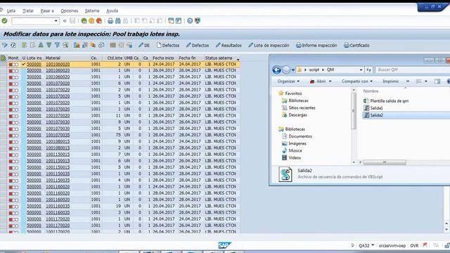450x253 pixels.
Task: Open the Organizar dropdown in Explorer
Action: [288, 82]
